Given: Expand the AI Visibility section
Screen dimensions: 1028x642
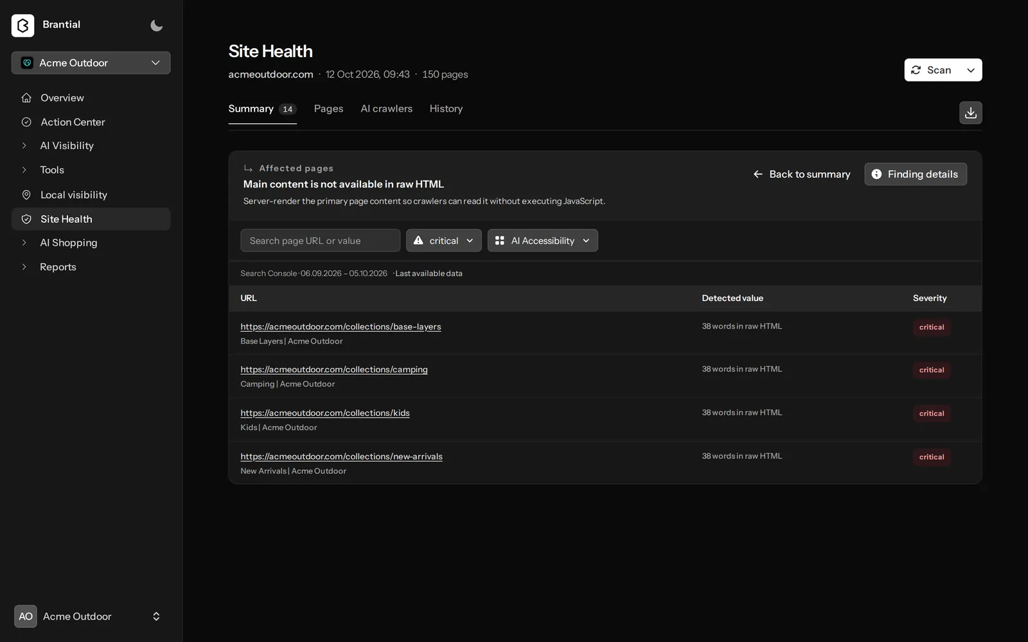Looking at the screenshot, I should tap(24, 146).
